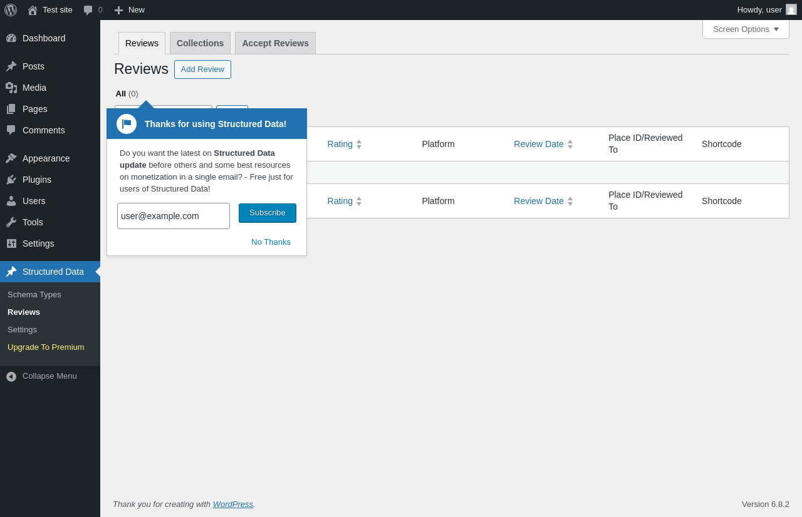Click the Plugins plug icon
802x517 pixels.
click(11, 180)
